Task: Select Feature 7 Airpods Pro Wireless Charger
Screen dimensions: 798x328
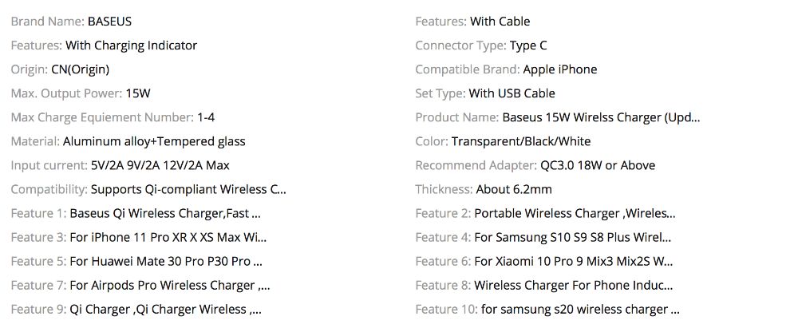Action: tap(170, 285)
